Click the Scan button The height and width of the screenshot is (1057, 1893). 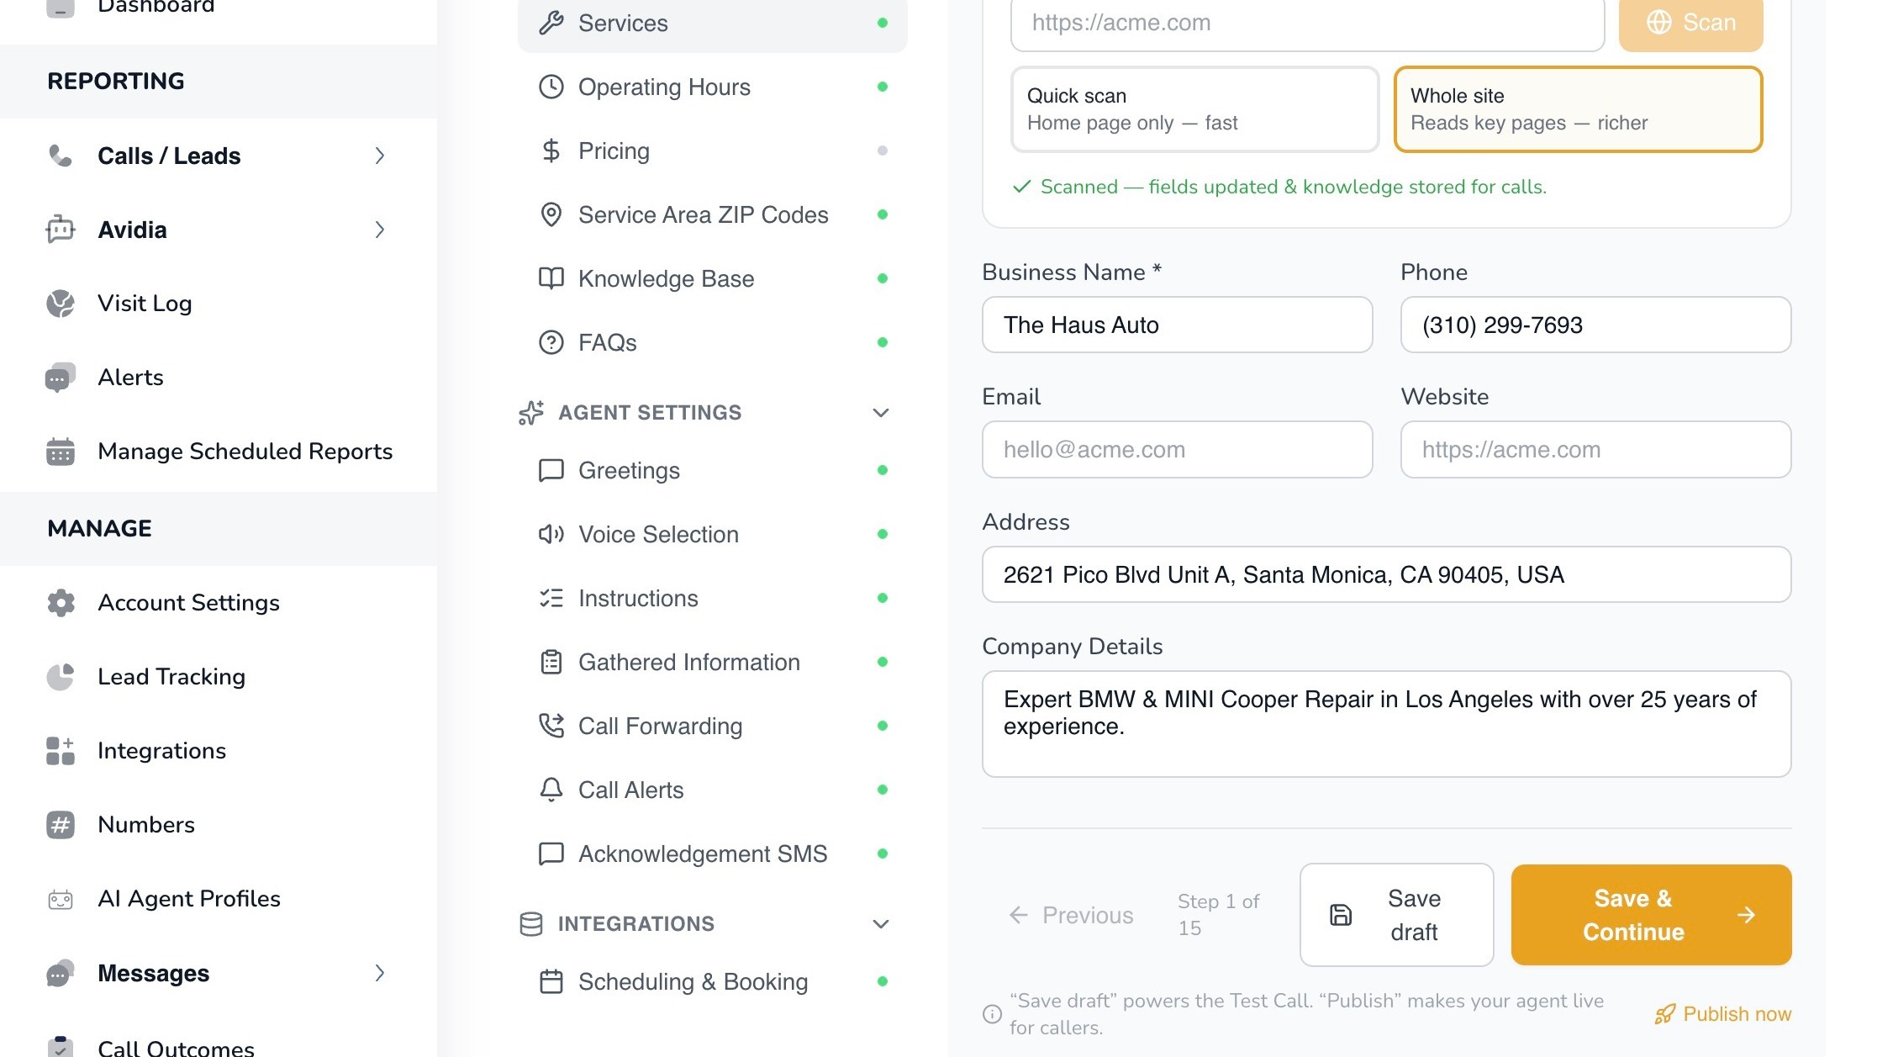pyautogui.click(x=1690, y=23)
